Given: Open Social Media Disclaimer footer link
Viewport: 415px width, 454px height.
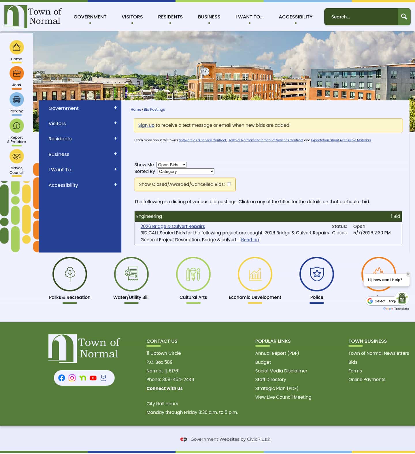Looking at the screenshot, I should [281, 371].
